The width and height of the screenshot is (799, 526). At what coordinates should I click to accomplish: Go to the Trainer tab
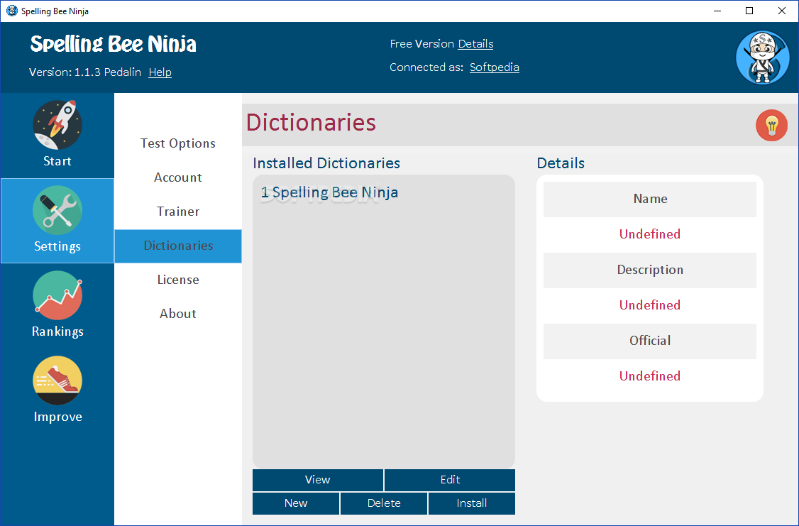pos(178,212)
